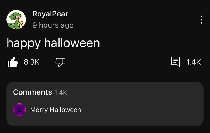Screen dimensions: 210x133
Task: Click the 1.4K count beside comment icon
Action: click(x=193, y=62)
